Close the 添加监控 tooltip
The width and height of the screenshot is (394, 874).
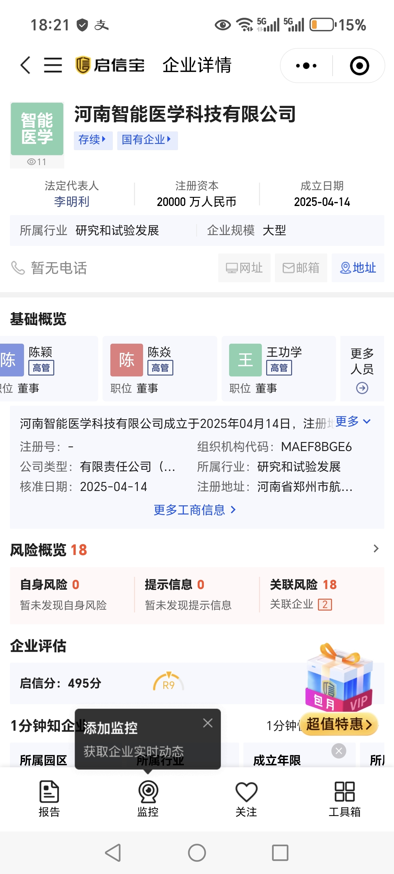click(x=208, y=723)
